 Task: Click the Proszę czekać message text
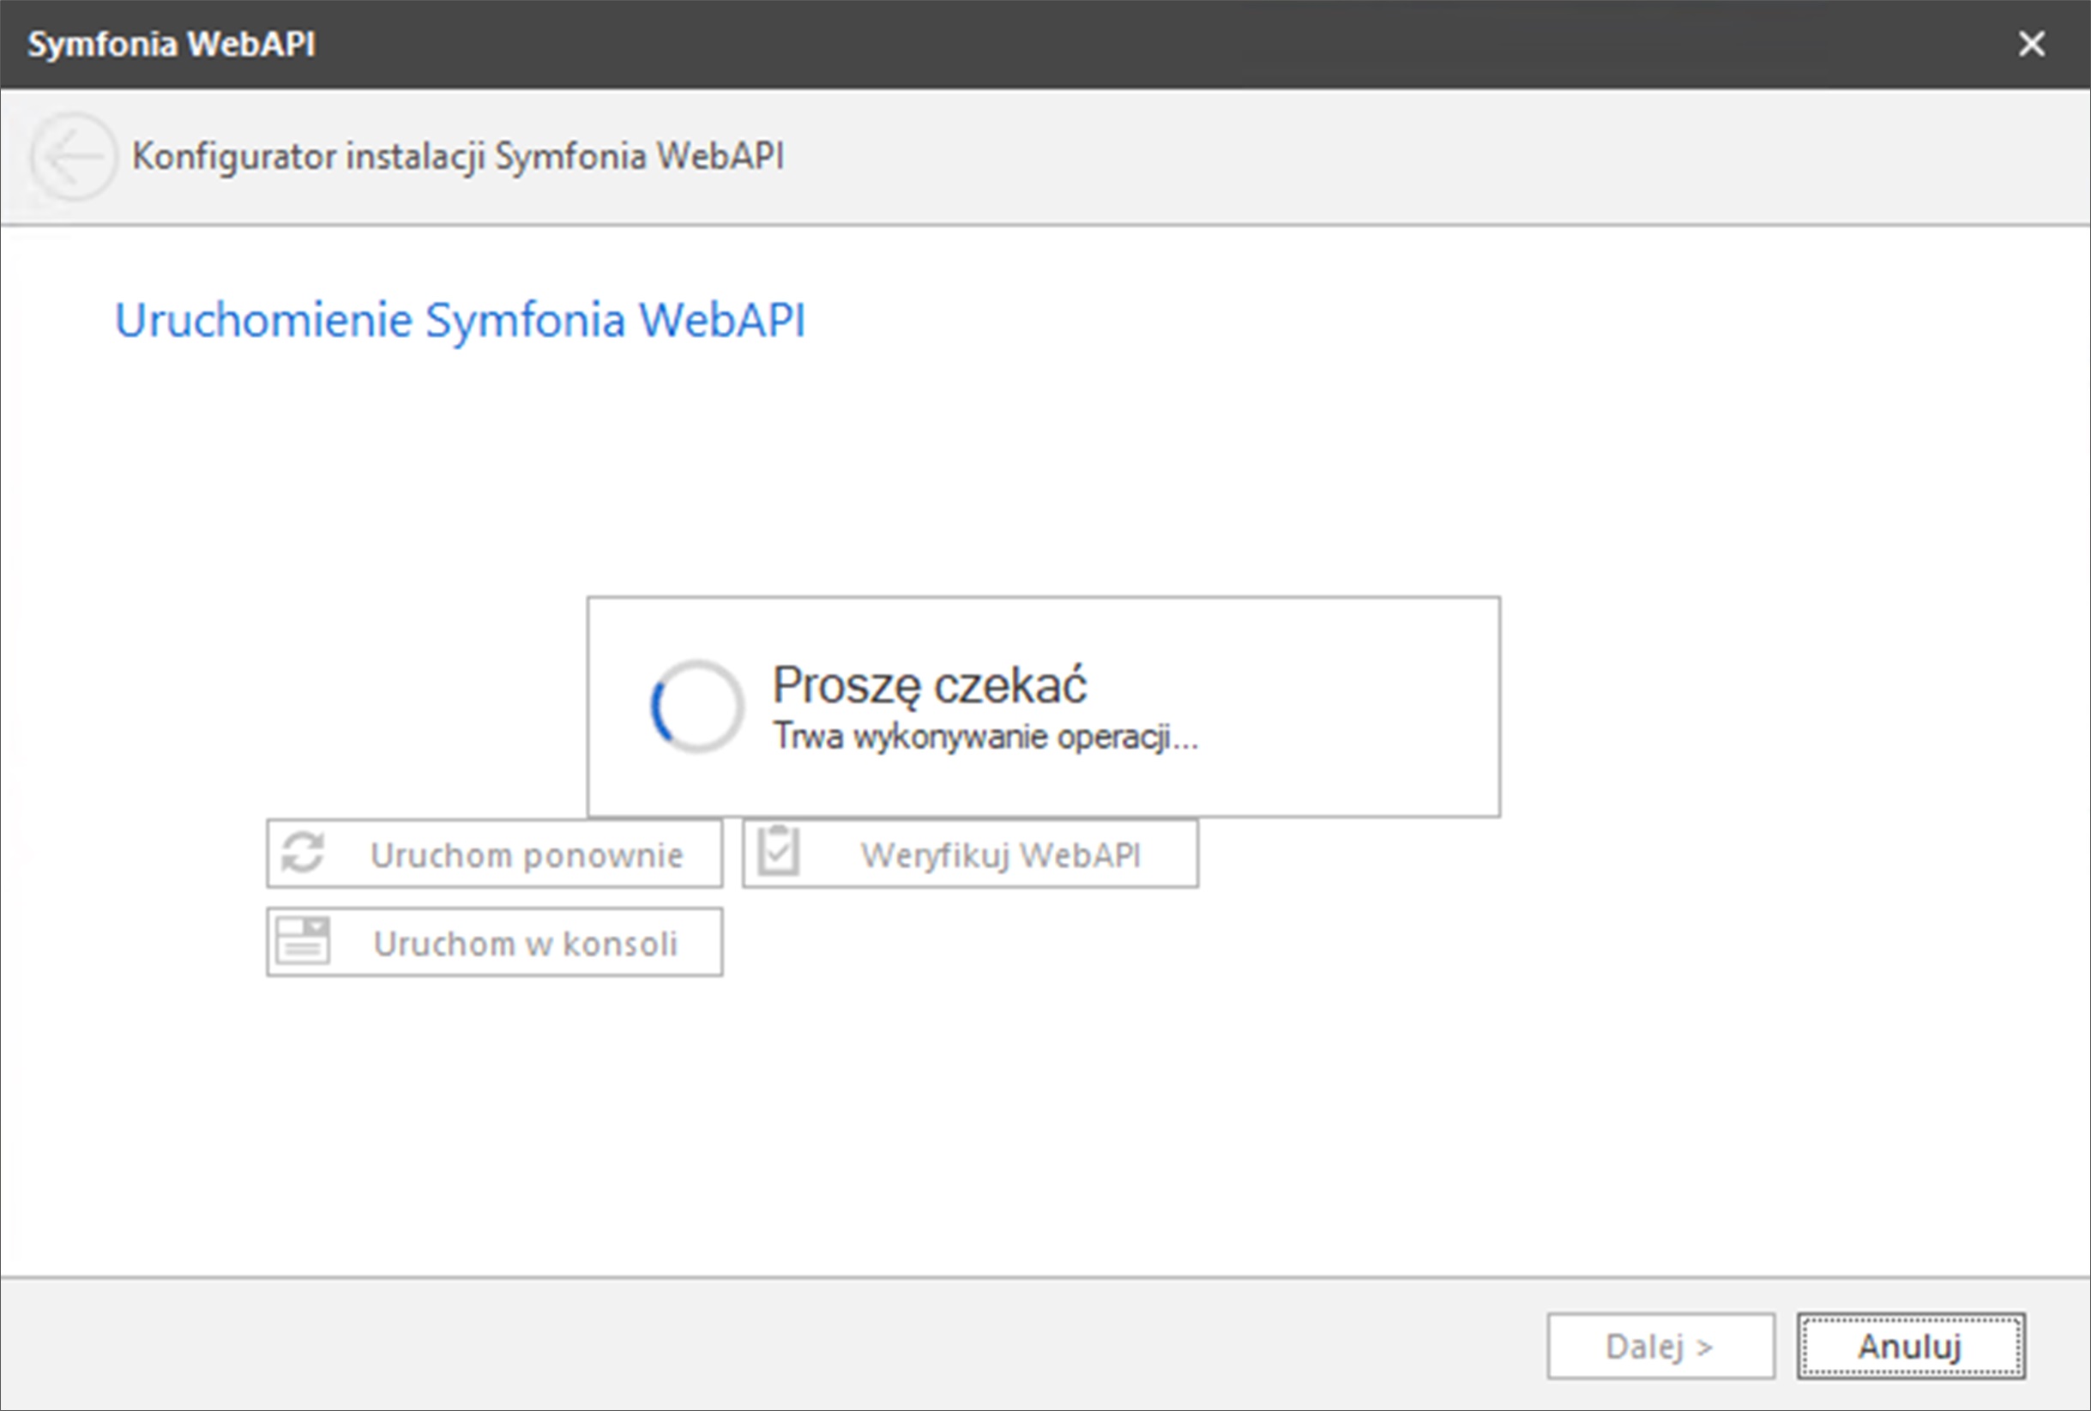click(930, 685)
